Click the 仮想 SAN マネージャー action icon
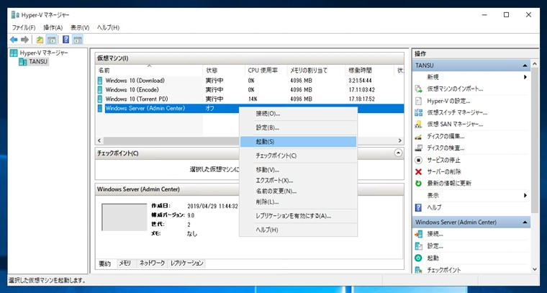 pyautogui.click(x=418, y=124)
